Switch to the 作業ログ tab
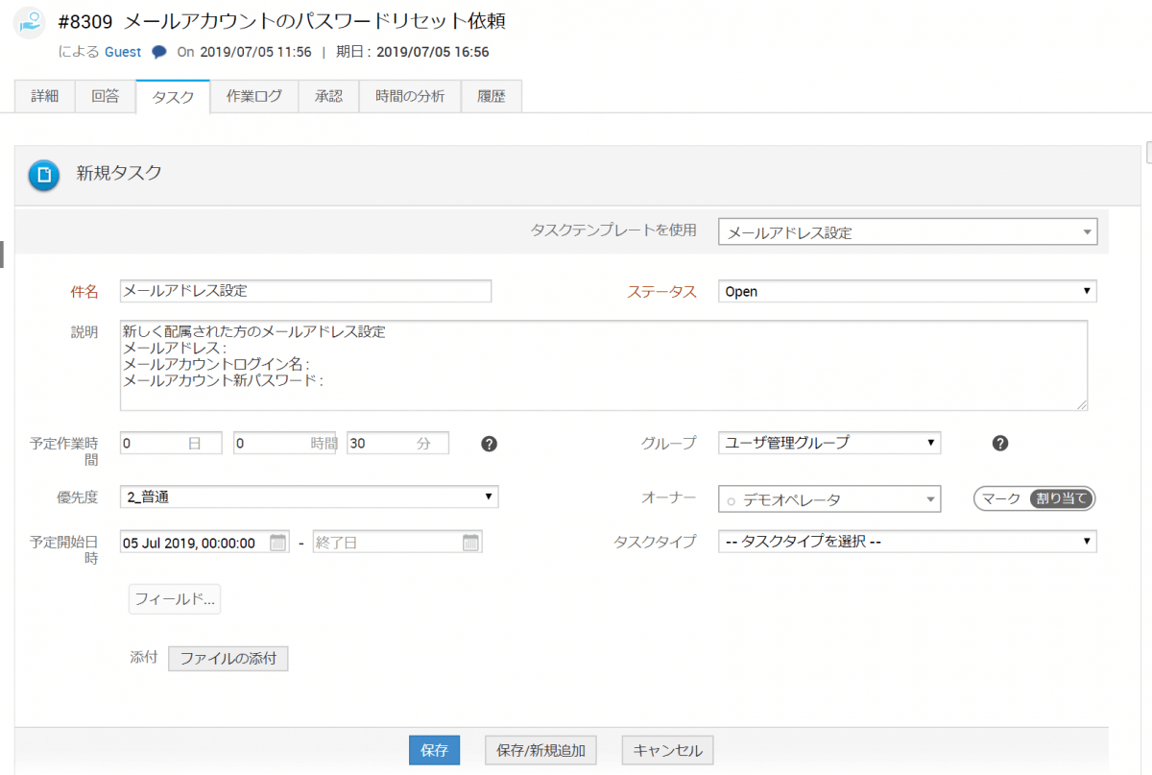1152x775 pixels. (x=254, y=96)
